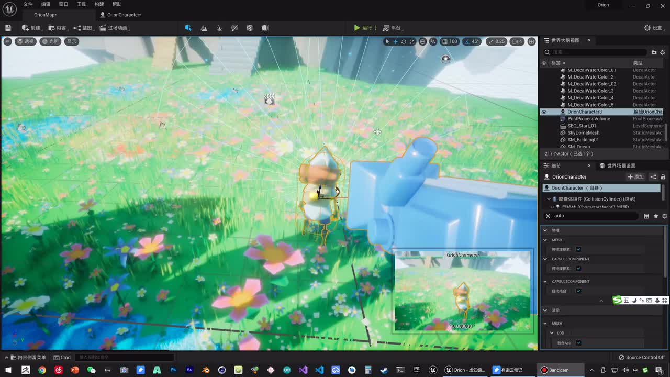Open the 平台 (Platforms) dropdown
The height and width of the screenshot is (377, 670).
[392, 28]
